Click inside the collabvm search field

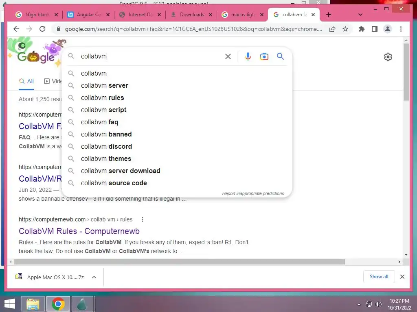(x=150, y=56)
